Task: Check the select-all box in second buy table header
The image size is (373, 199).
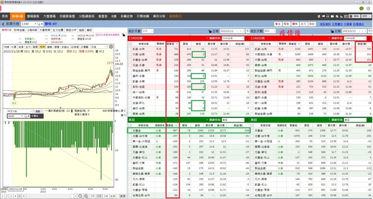Action: pyautogui.click(x=252, y=44)
